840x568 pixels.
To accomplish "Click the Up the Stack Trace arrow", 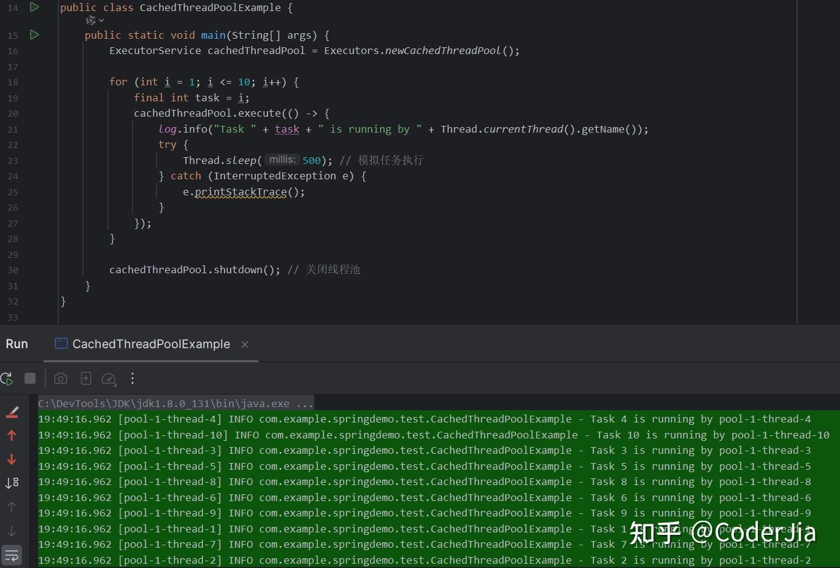I will click(x=12, y=435).
